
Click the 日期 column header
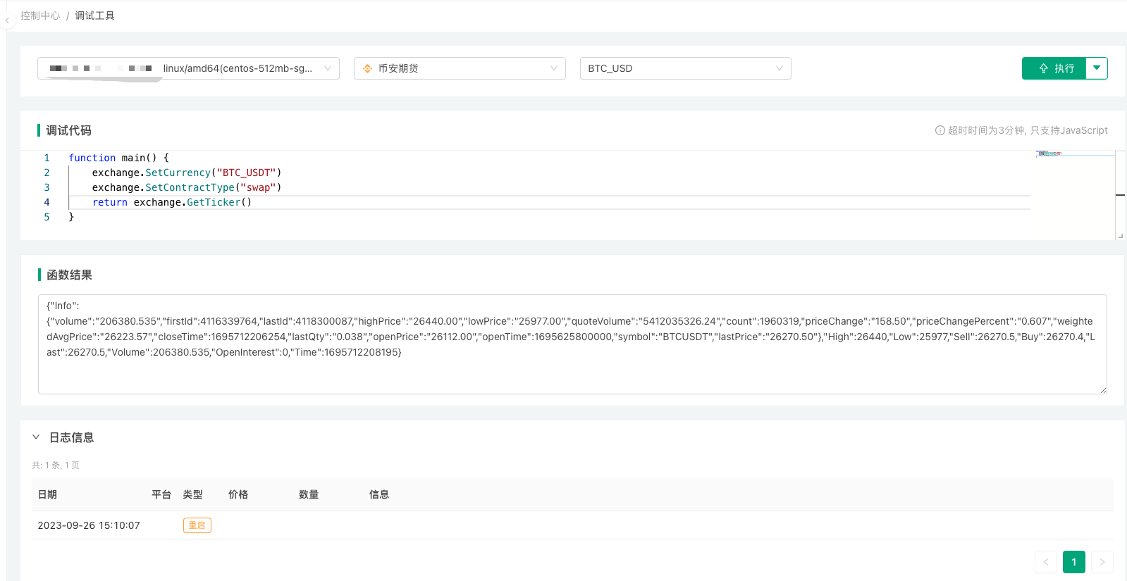47,494
